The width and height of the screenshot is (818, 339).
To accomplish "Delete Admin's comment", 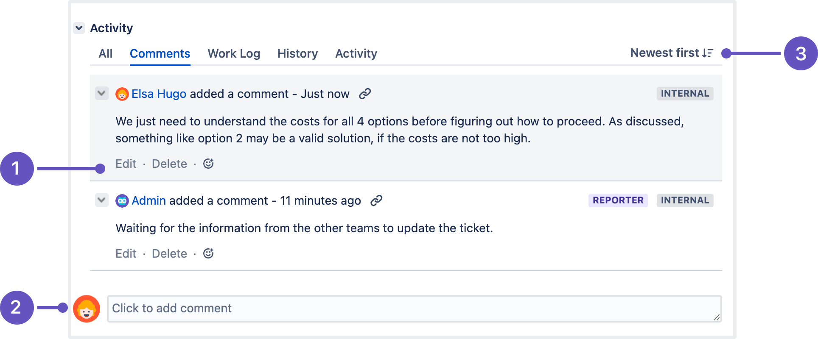I will coord(169,254).
